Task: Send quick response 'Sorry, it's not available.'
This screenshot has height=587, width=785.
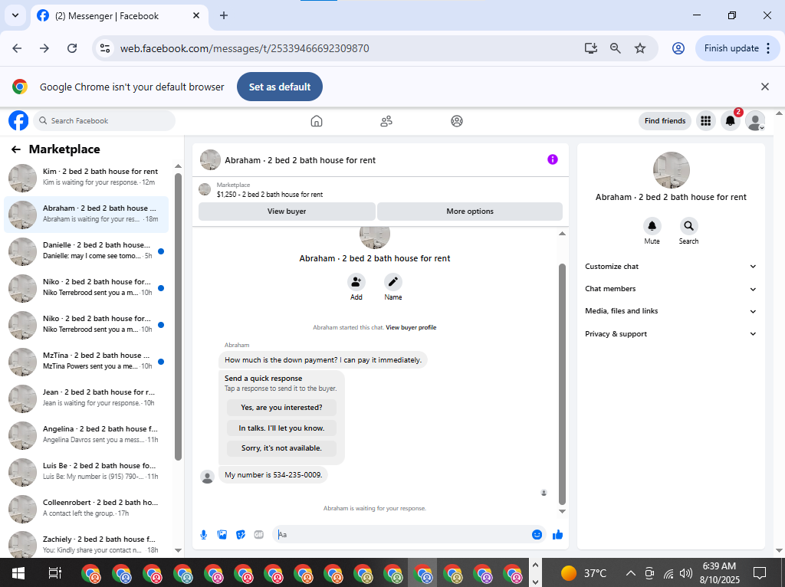Action: pyautogui.click(x=281, y=448)
